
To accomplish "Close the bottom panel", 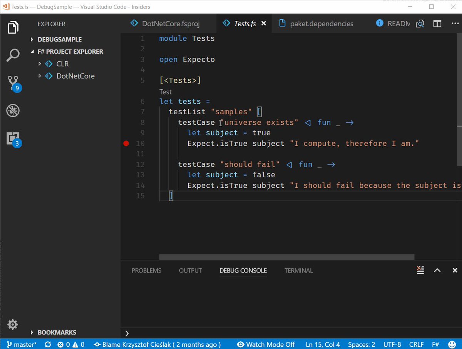I will tap(455, 270).
